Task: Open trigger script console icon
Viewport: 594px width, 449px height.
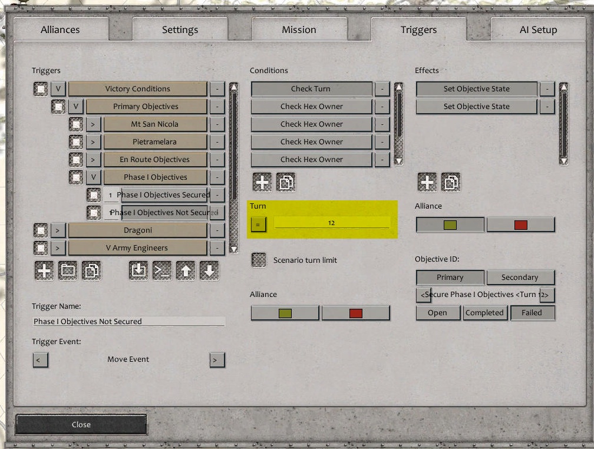Action: [x=161, y=270]
